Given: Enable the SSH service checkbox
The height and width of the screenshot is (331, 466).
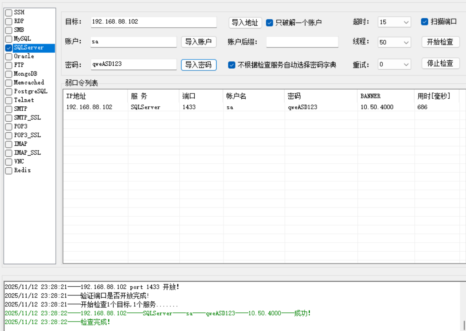Looking at the screenshot, I should click(x=8, y=12).
